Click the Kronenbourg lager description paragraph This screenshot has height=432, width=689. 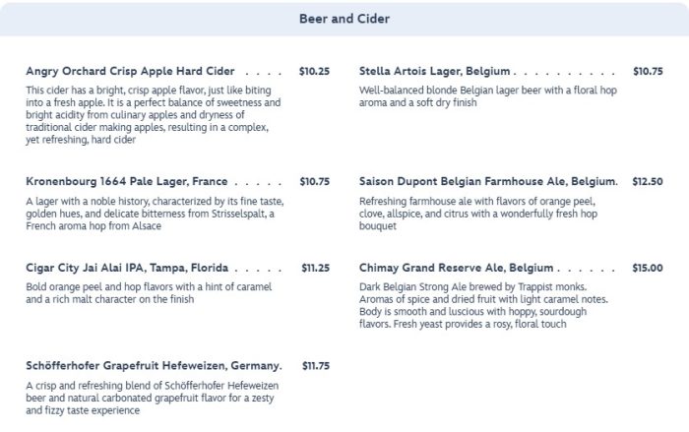(x=154, y=214)
